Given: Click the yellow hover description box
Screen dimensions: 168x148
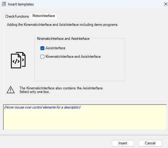Looking at the screenshot, I should [x=85, y=117].
